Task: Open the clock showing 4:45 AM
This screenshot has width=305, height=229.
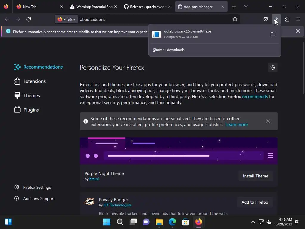Action: (x=284, y=222)
